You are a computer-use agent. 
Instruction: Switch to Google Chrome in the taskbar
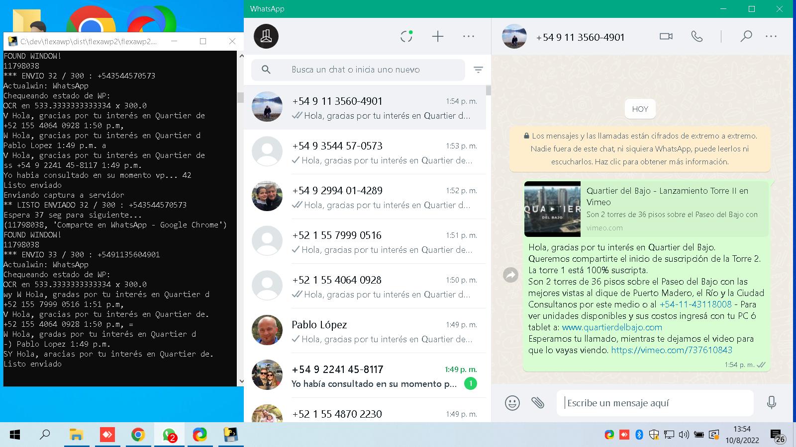point(138,435)
